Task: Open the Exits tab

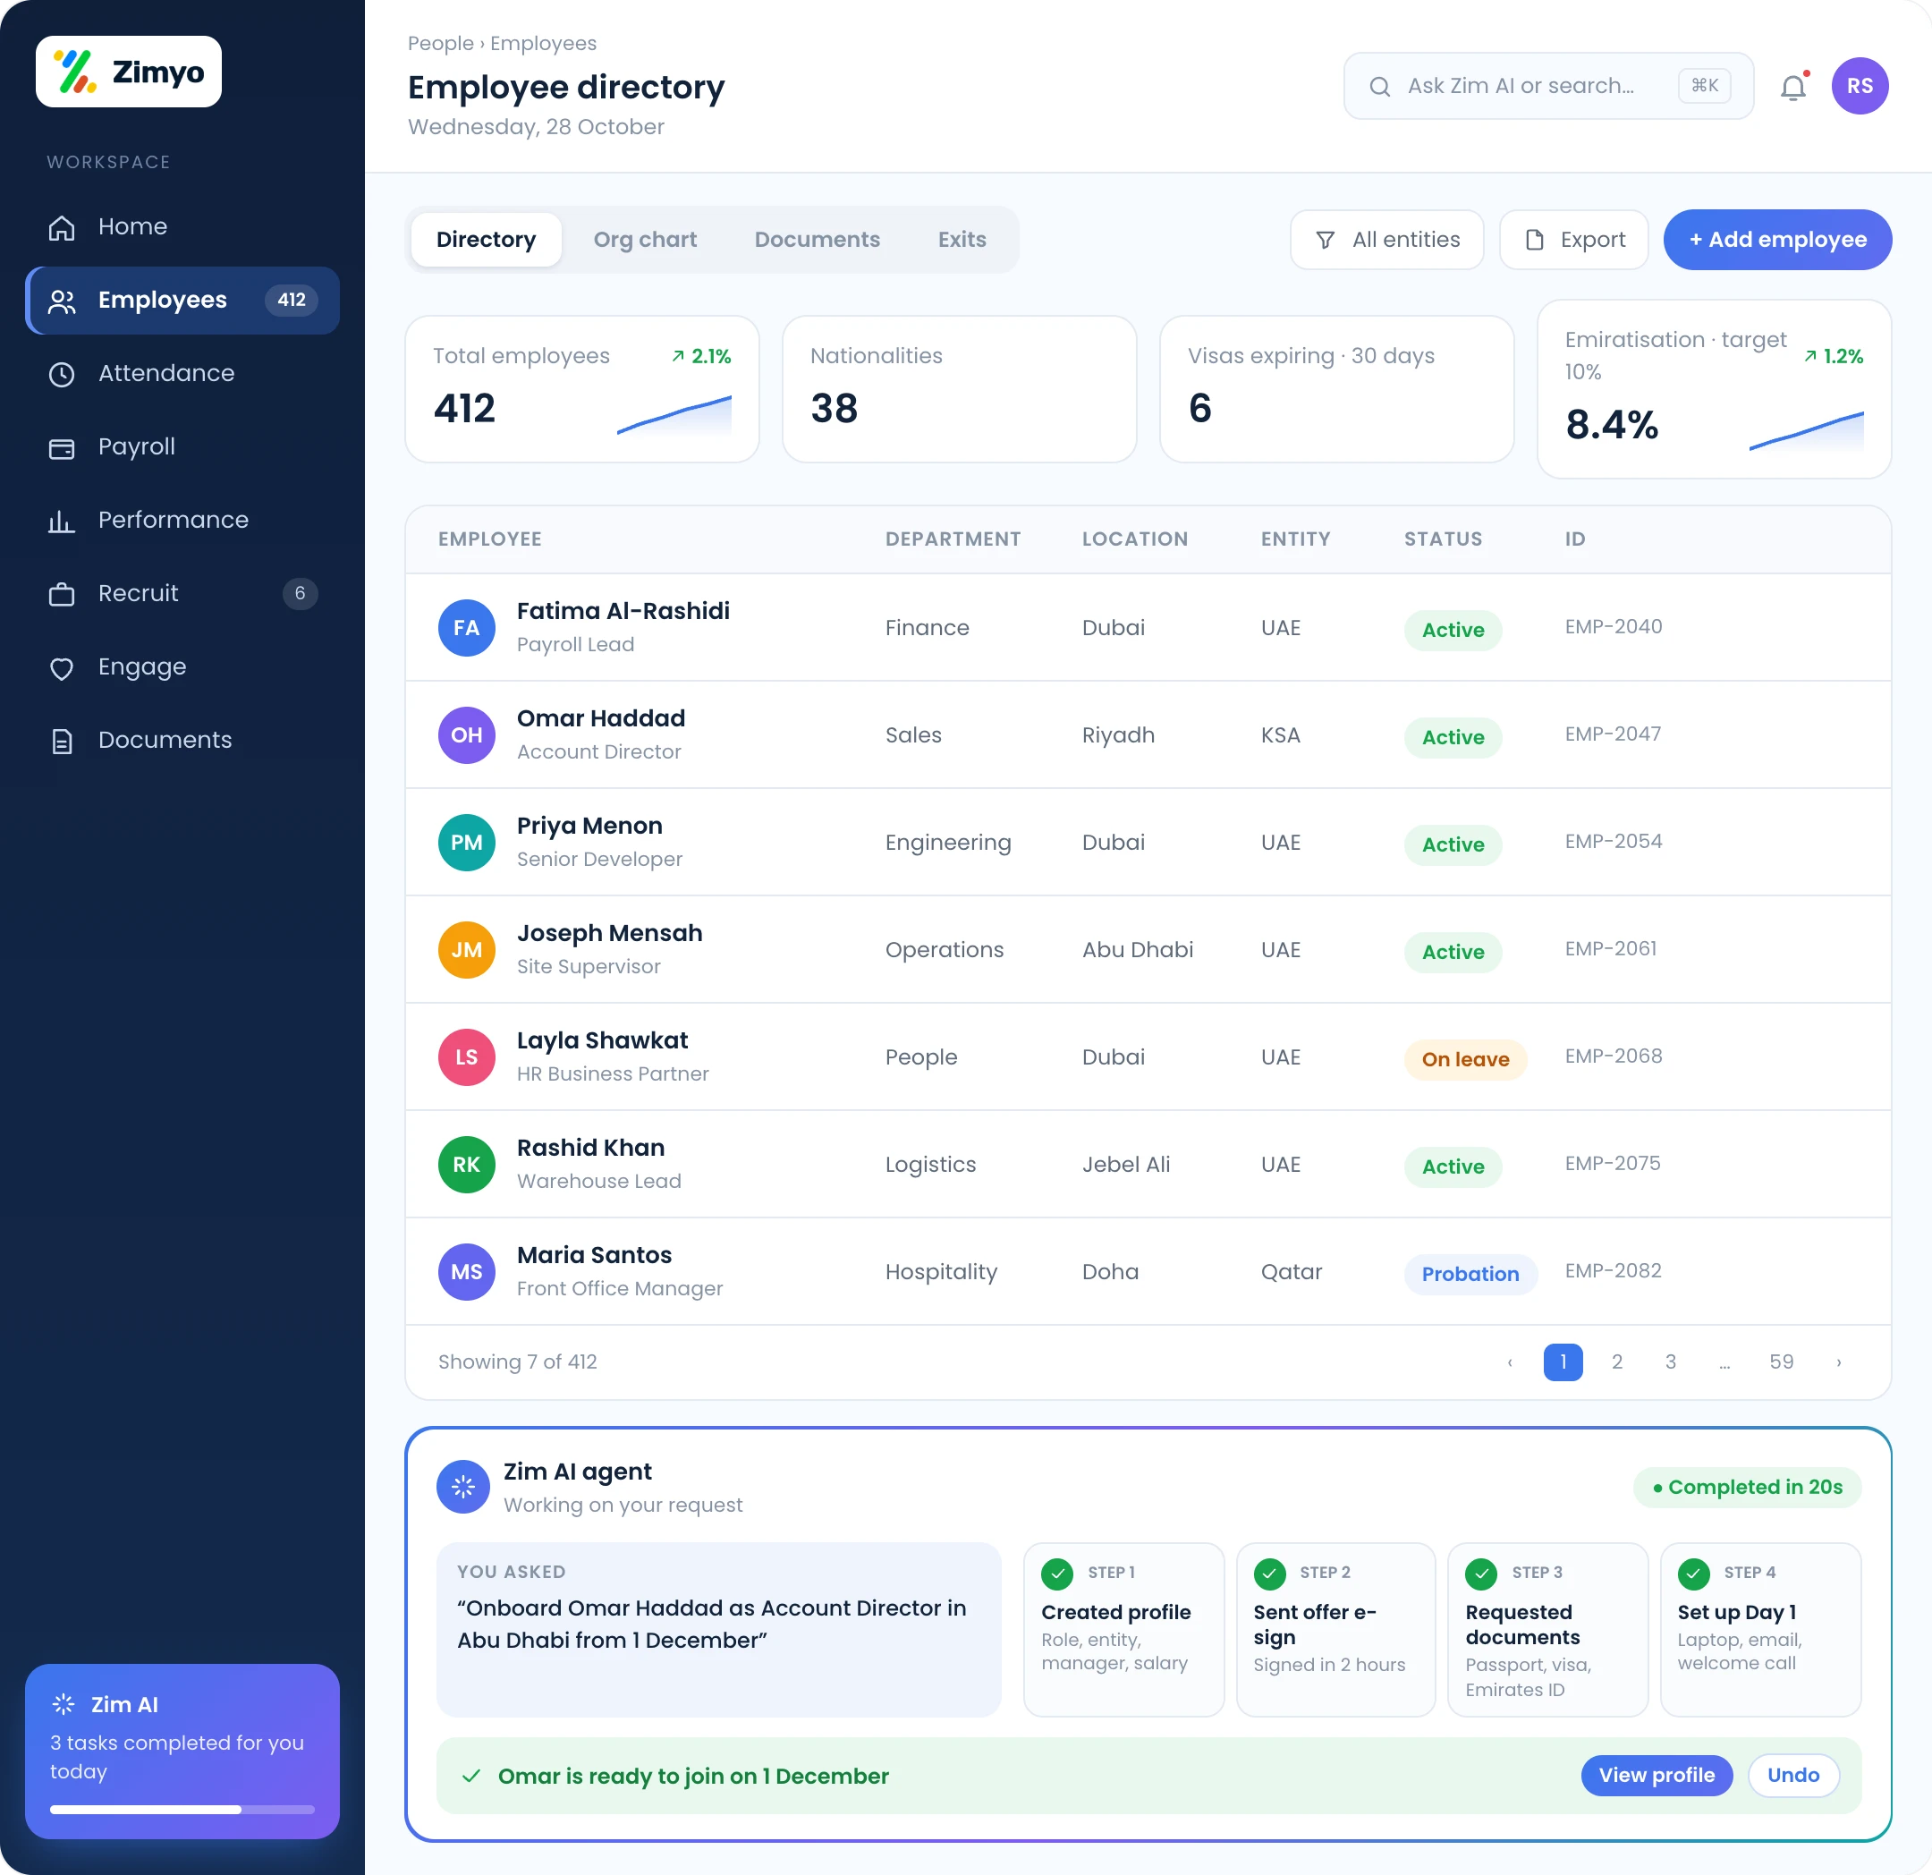Action: coord(961,240)
